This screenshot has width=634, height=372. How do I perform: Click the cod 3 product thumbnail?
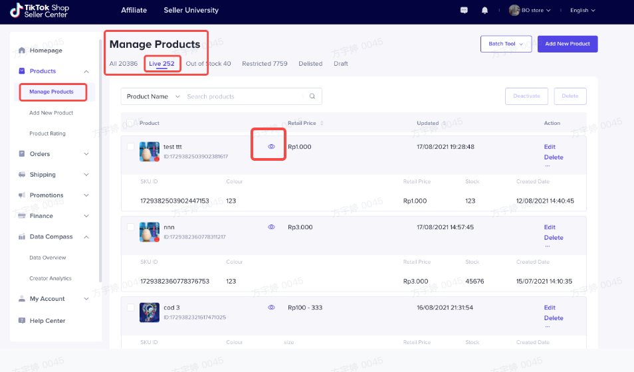pyautogui.click(x=150, y=312)
